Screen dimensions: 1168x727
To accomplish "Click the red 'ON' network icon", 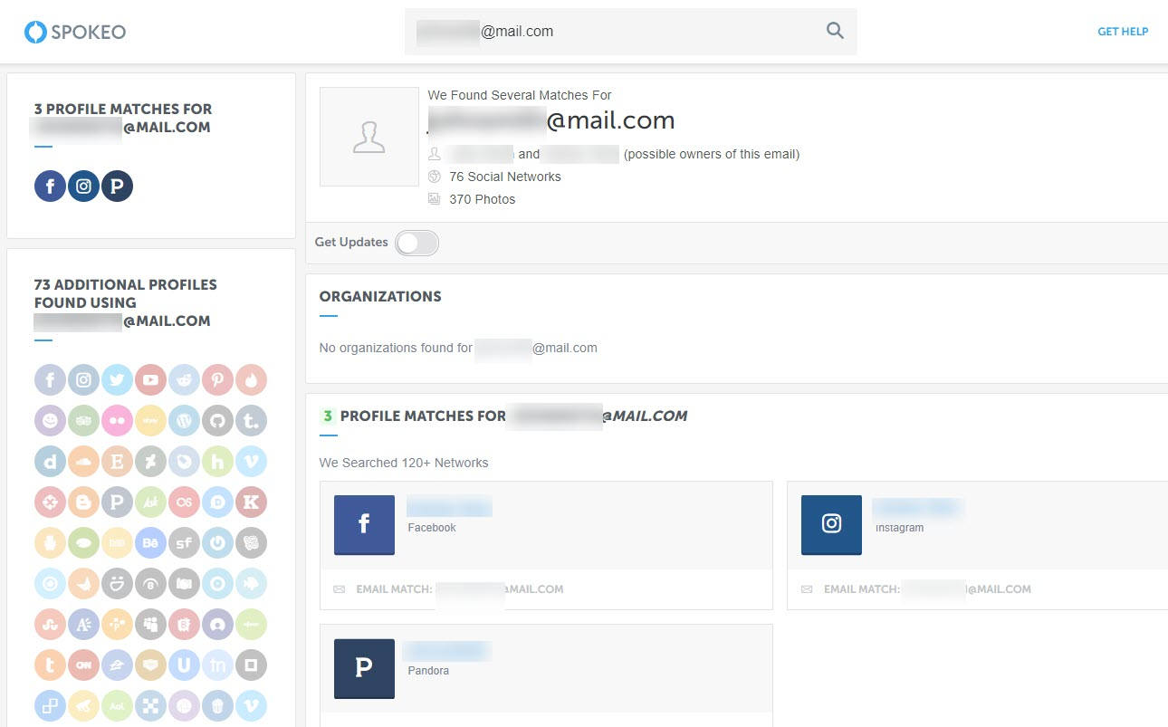I will (83, 665).
